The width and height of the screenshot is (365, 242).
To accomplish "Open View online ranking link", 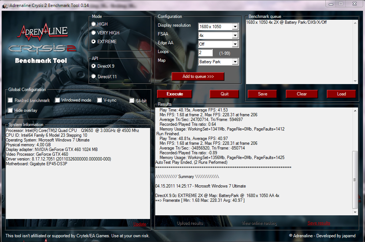I will pyautogui.click(x=259, y=223).
